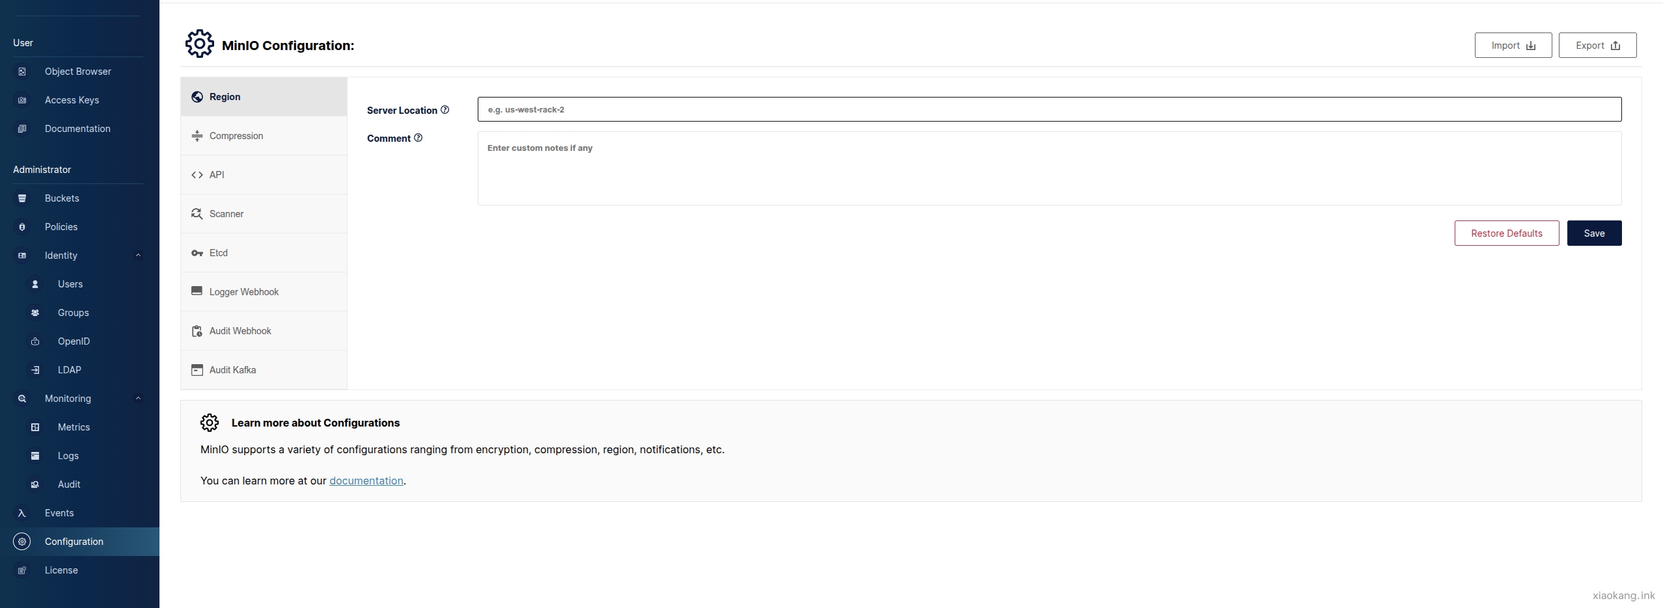Open the Region configuration tab
Screen dimensions: 1663x608
(264, 97)
